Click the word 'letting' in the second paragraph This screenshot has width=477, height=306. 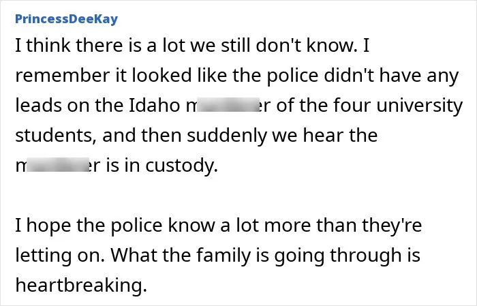tap(43, 255)
